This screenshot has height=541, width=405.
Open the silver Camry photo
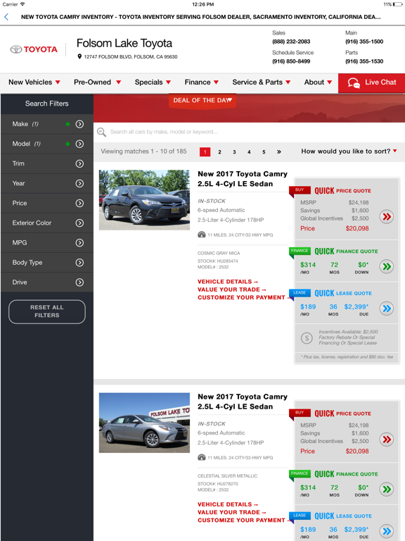pos(144,423)
